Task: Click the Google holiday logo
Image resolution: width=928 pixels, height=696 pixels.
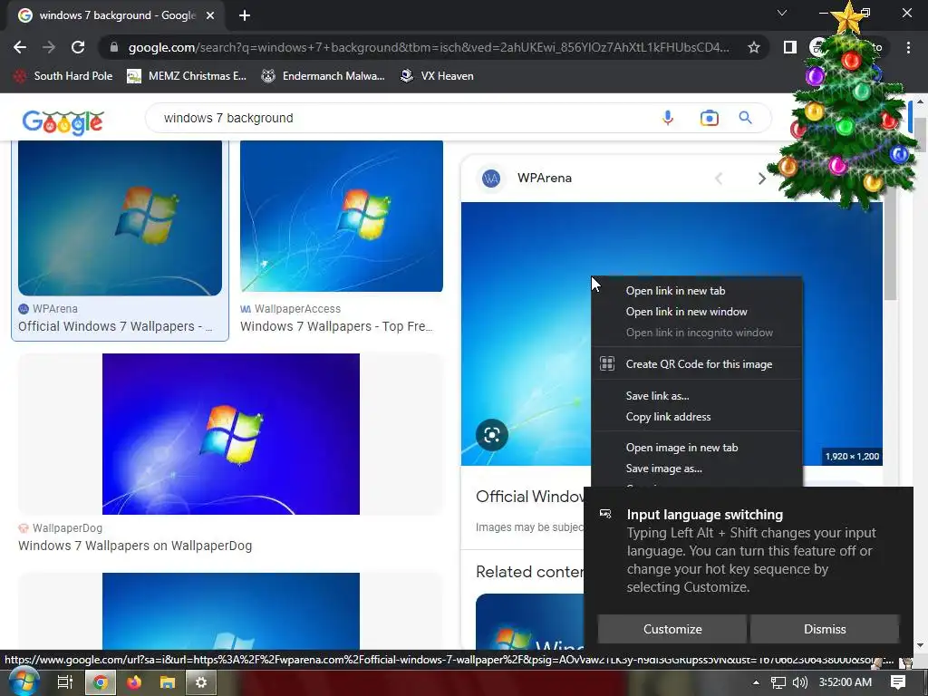Action: (x=63, y=122)
